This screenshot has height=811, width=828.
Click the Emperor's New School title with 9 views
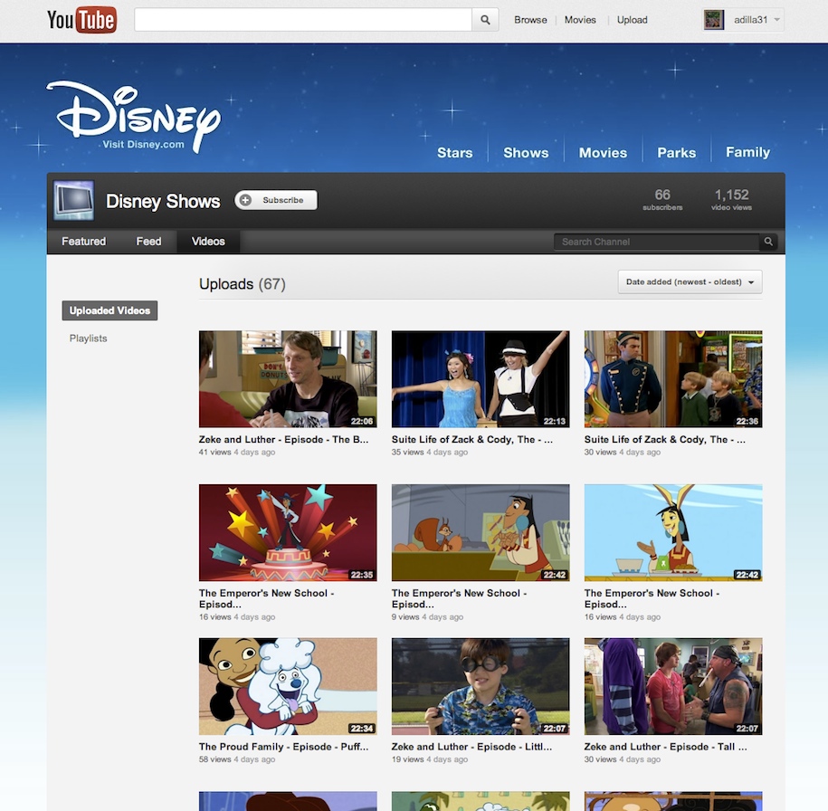[x=460, y=598]
